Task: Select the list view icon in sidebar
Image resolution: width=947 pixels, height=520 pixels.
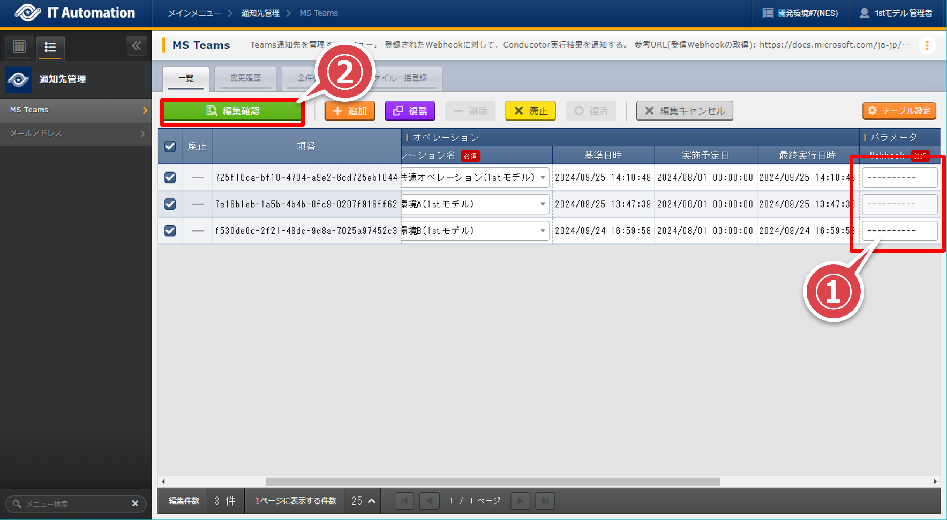Action: pos(50,47)
